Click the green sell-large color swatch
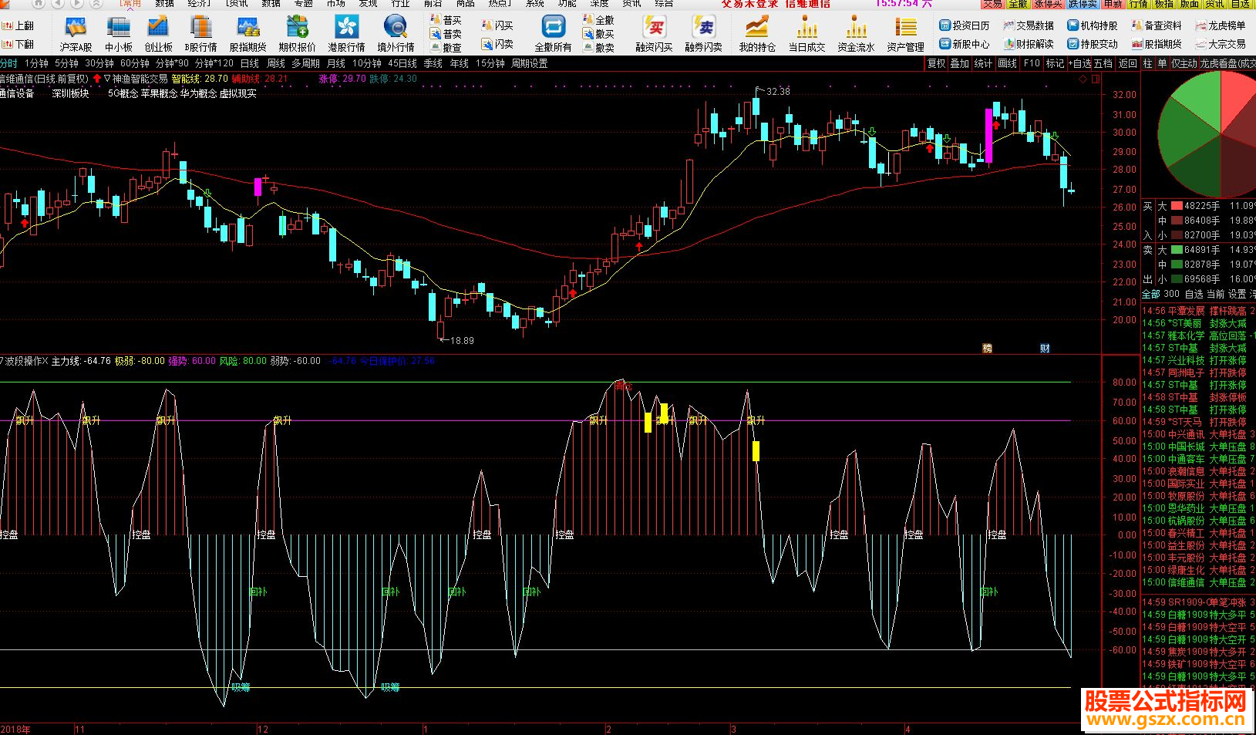Screen dimensions: 1256x735 pos(1177,250)
